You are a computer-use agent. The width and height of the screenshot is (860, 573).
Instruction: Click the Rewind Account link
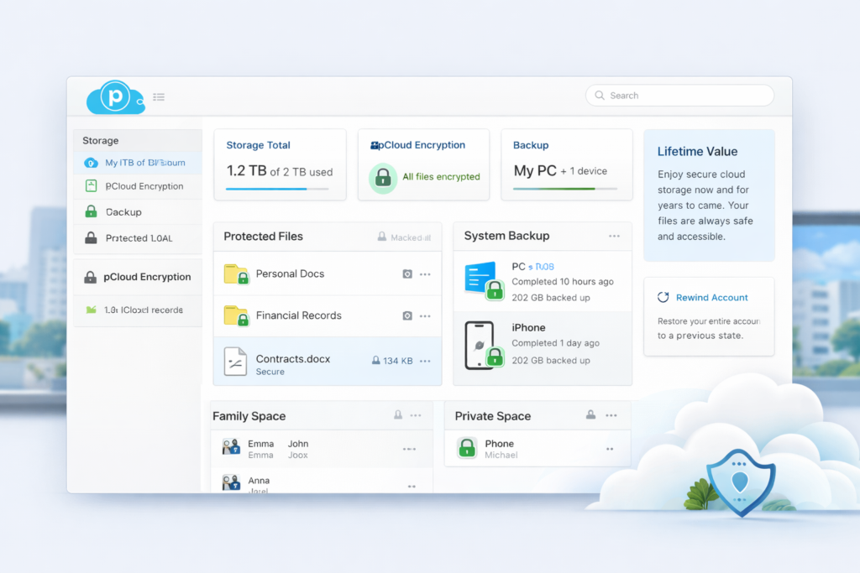tap(713, 297)
